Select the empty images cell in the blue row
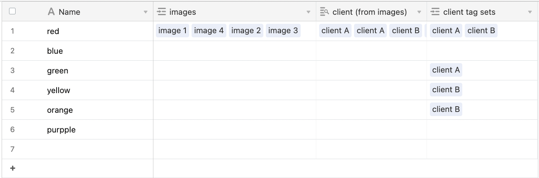The height and width of the screenshot is (178, 539). pos(235,51)
